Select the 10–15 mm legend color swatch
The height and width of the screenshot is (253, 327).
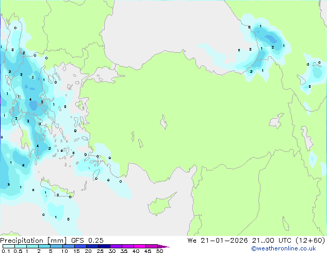pos(68,246)
